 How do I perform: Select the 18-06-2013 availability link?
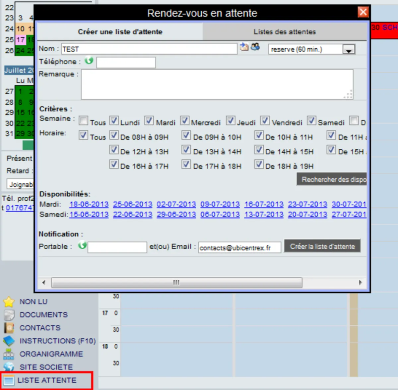[x=89, y=204]
